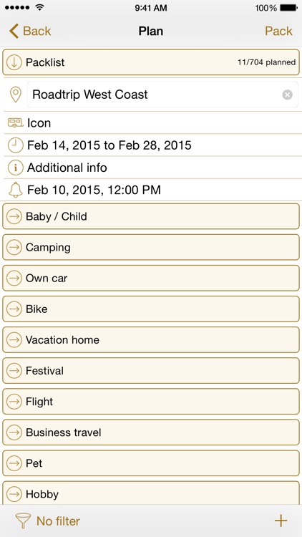
Task: Tap the No filter label
Action: pyautogui.click(x=58, y=521)
